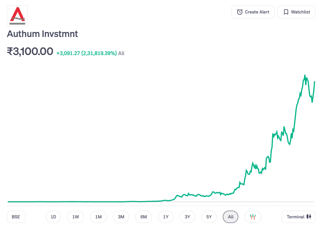Select the 3Y chart range

coord(187,217)
